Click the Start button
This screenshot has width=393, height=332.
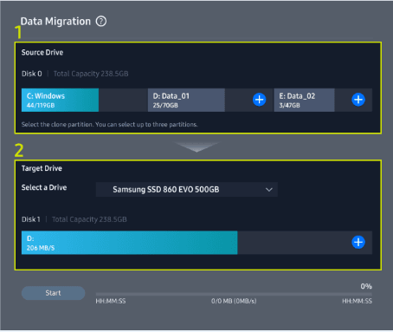pyautogui.click(x=54, y=293)
